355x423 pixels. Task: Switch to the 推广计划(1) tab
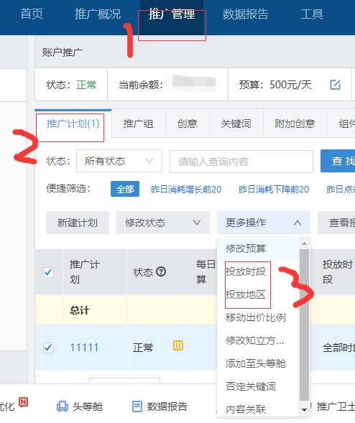click(x=73, y=124)
